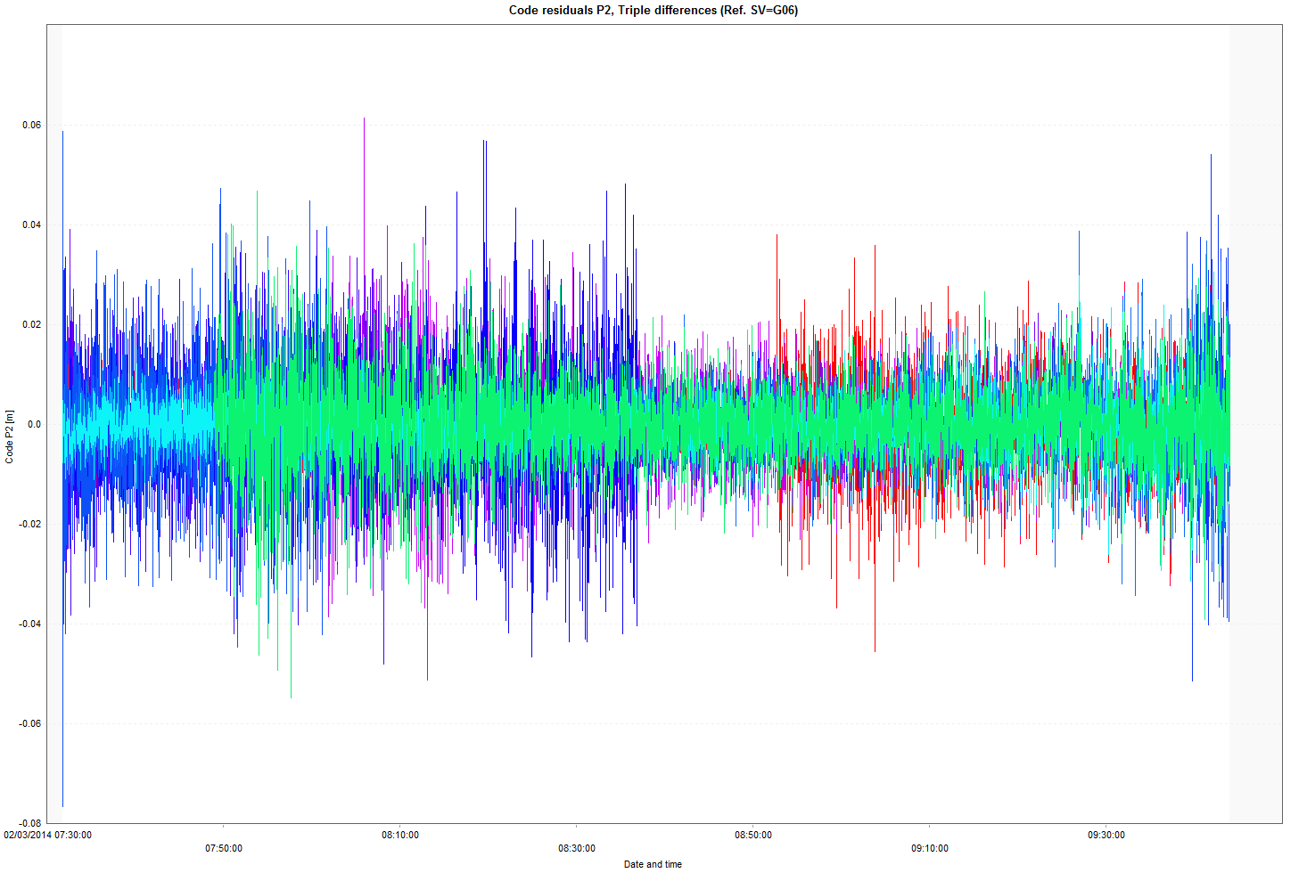Select the time label 08:50:00
The height and width of the screenshot is (873, 1307).
point(753,835)
